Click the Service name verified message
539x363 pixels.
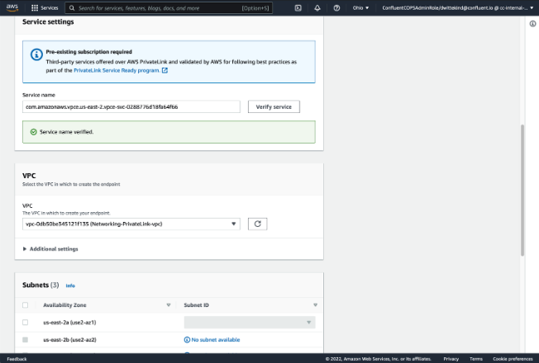(x=66, y=132)
